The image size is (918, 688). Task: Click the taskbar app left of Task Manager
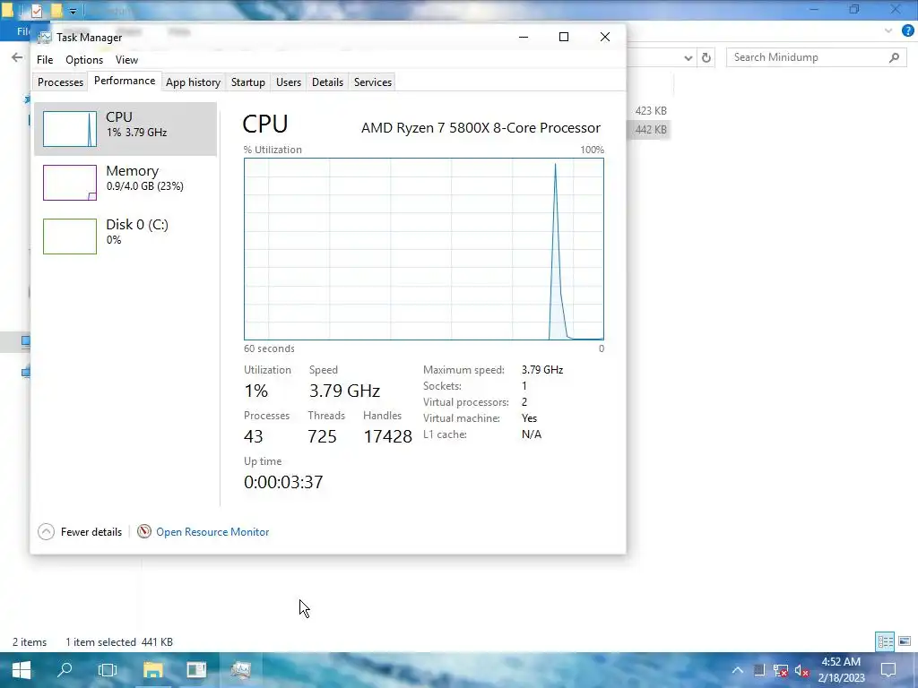196,670
